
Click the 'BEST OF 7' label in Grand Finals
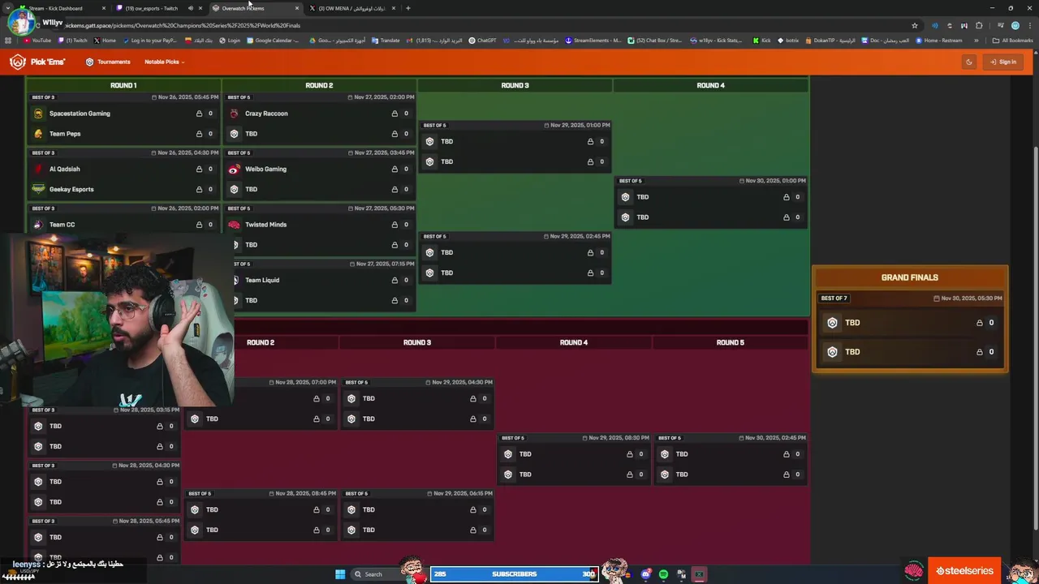(x=834, y=298)
